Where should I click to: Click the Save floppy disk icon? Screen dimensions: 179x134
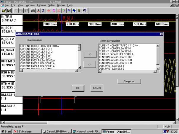pos(9,11)
